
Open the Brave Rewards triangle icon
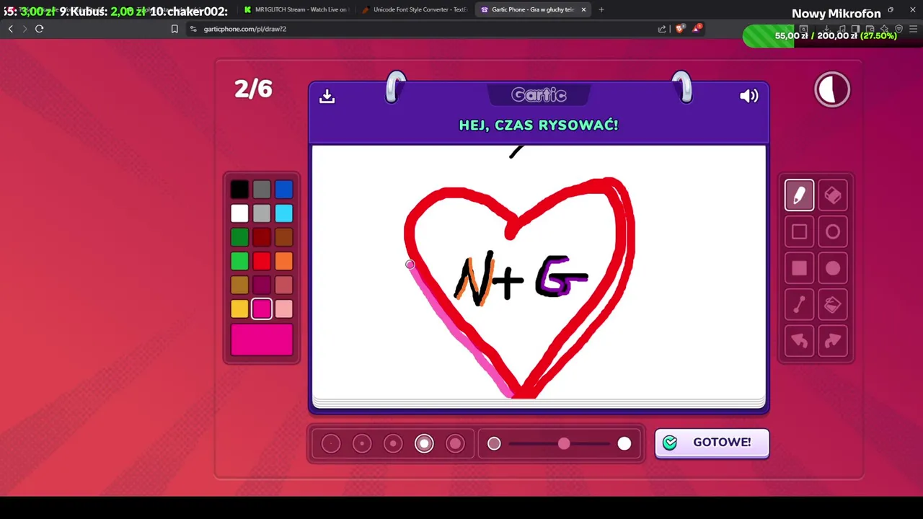pos(697,29)
